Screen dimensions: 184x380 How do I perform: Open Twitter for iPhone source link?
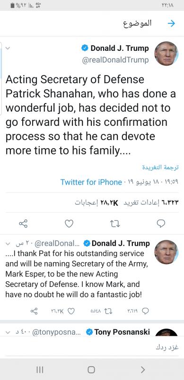[91, 182]
